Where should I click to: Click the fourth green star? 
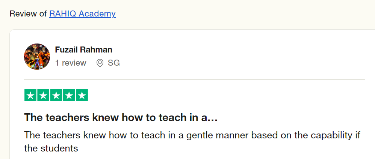tap(69, 95)
